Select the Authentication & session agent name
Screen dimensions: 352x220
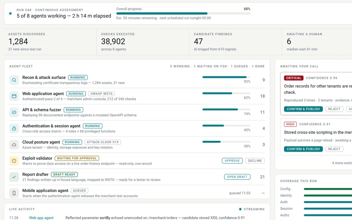tap(51, 126)
